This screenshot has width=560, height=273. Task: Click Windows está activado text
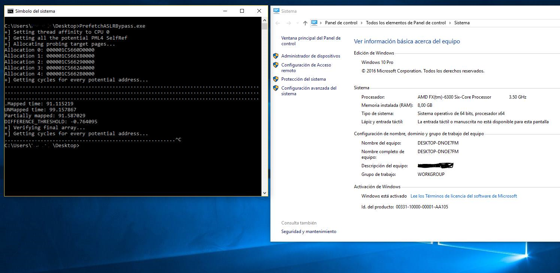(384, 196)
